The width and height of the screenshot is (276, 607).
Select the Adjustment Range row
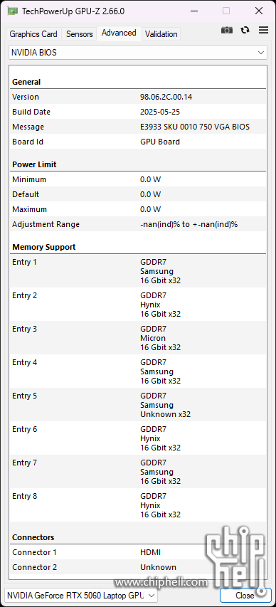pos(138,225)
